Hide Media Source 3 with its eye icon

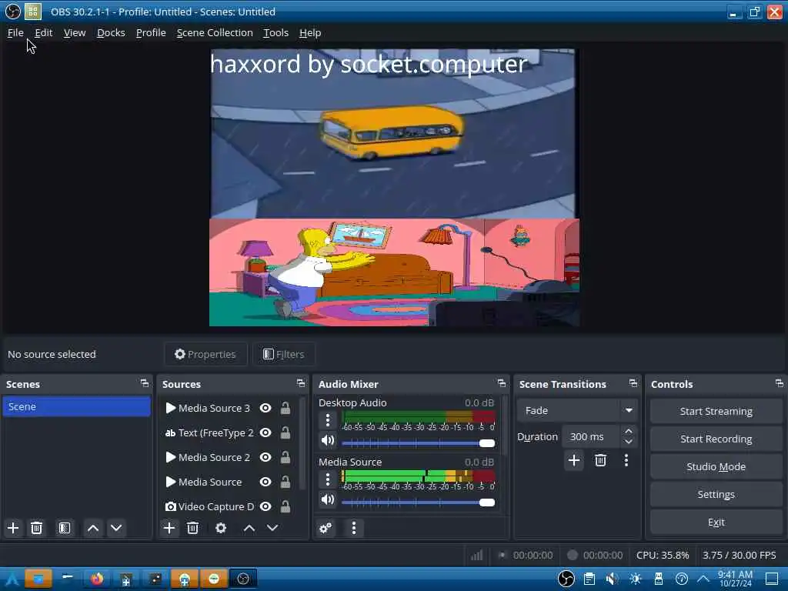coord(265,408)
